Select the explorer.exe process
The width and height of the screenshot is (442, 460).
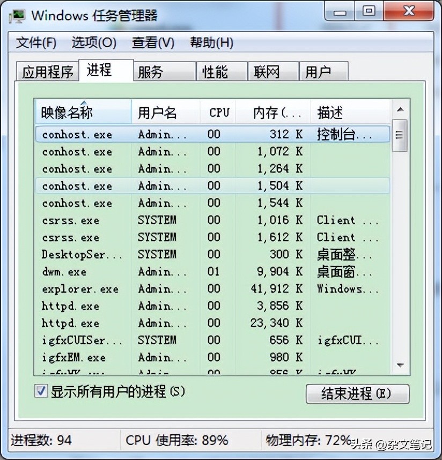80,289
